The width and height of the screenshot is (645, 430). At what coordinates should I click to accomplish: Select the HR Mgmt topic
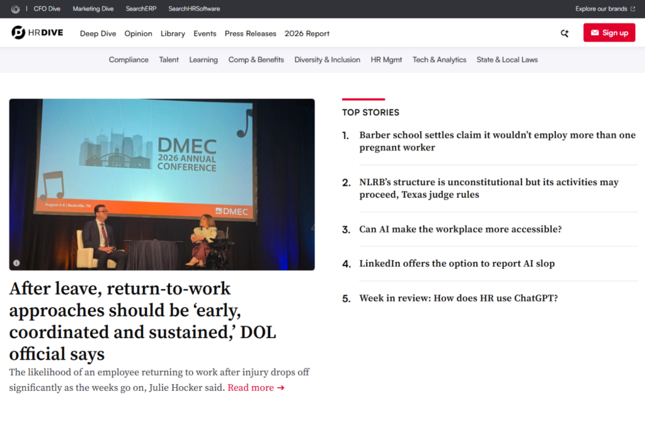pos(386,60)
